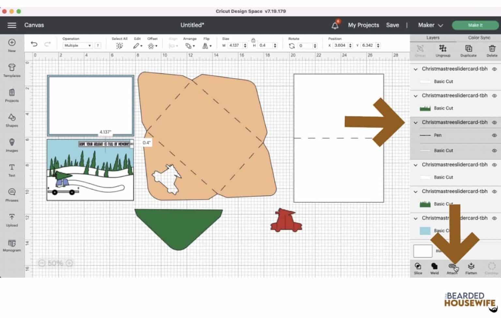This screenshot has height=318, width=501.
Task: Open the Maker machine dropdown
Action: 430,25
